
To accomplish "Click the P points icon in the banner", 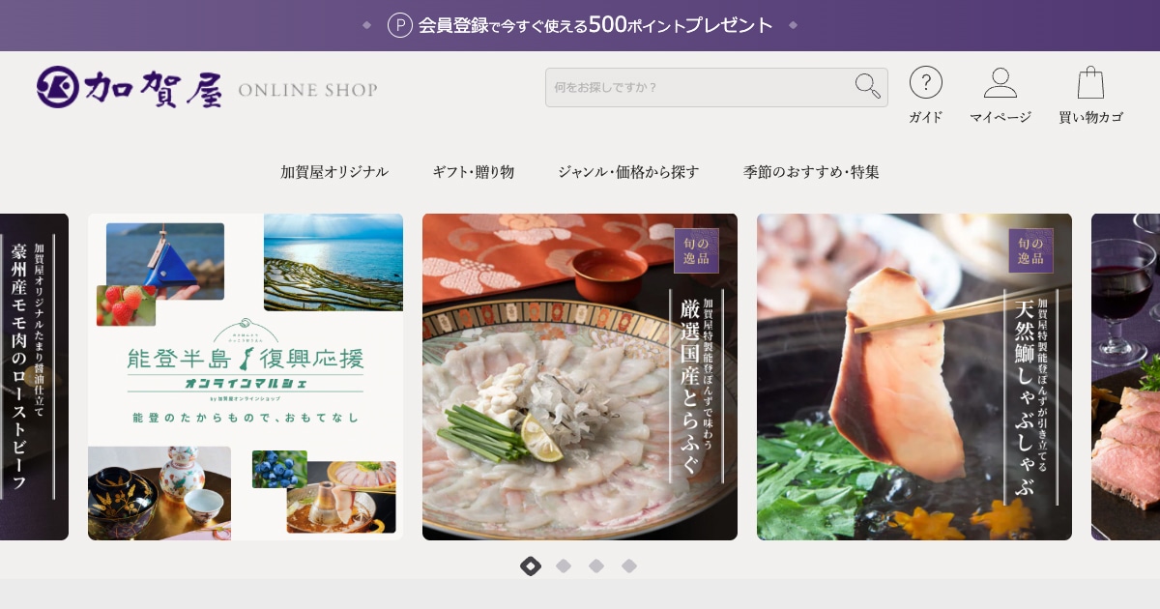I will pyautogui.click(x=400, y=25).
